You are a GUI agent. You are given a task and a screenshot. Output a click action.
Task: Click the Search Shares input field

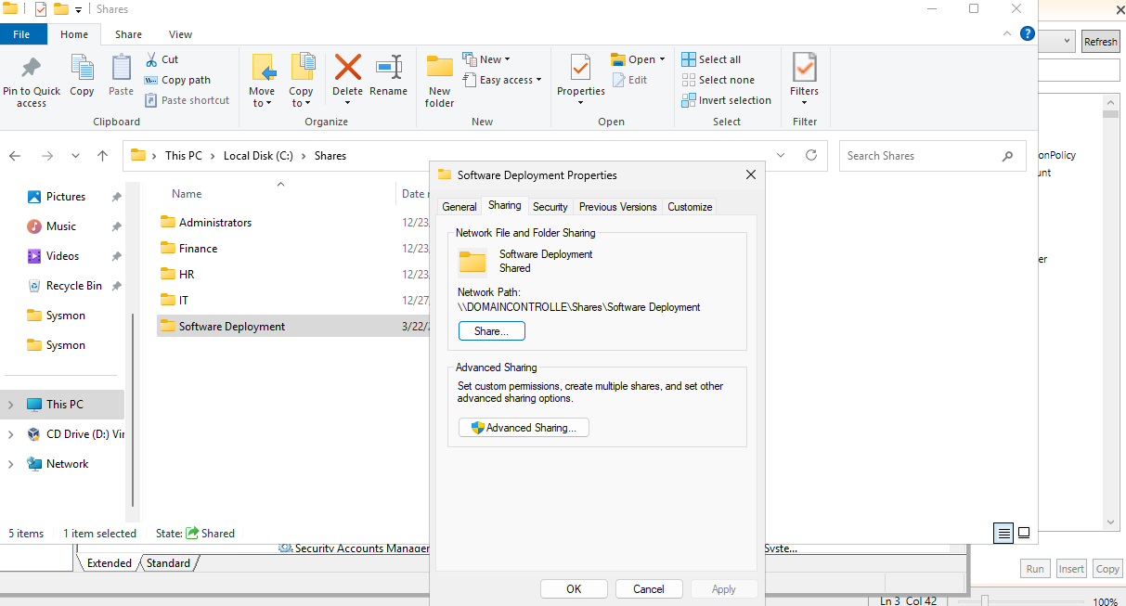point(919,156)
